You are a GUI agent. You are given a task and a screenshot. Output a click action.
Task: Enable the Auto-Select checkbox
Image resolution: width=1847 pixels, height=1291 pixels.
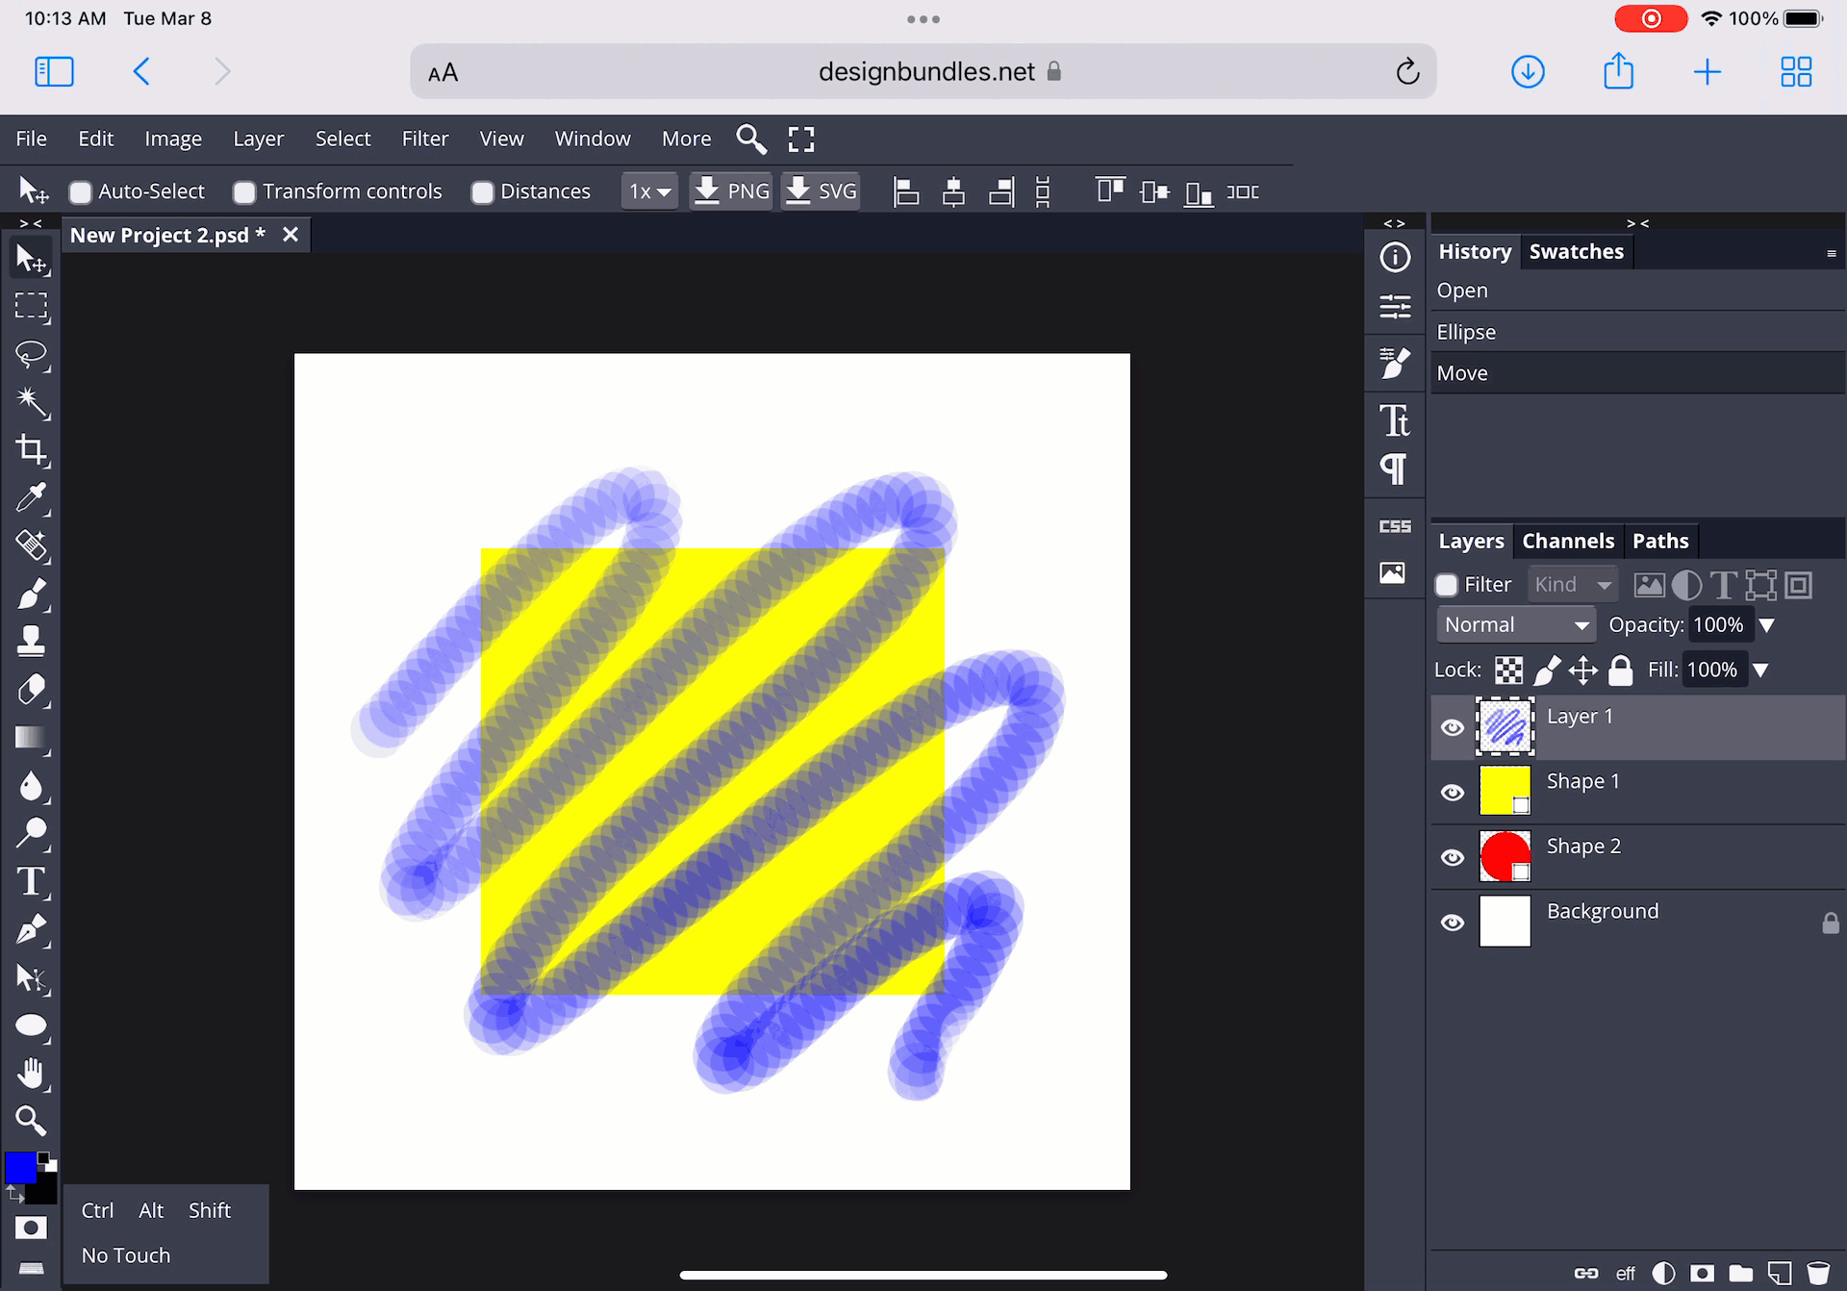[x=81, y=192]
